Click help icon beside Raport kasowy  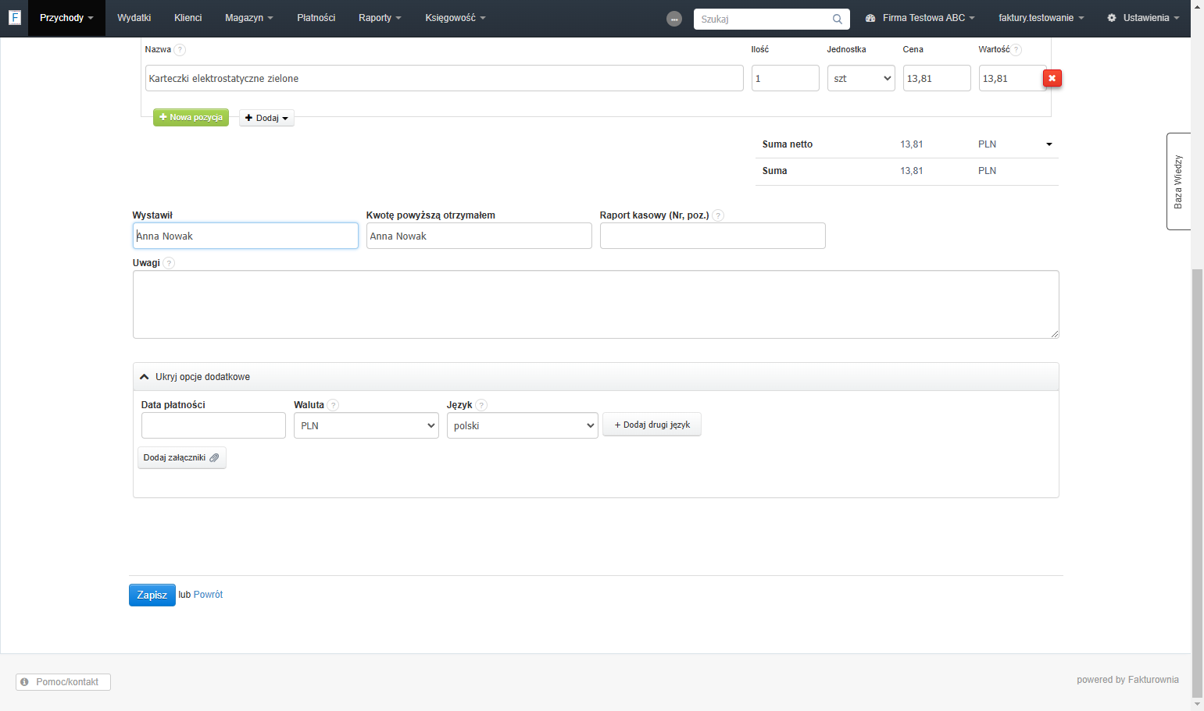pyautogui.click(x=718, y=215)
